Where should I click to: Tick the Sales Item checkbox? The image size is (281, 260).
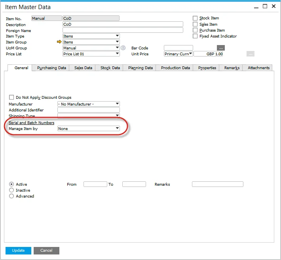tap(195, 24)
